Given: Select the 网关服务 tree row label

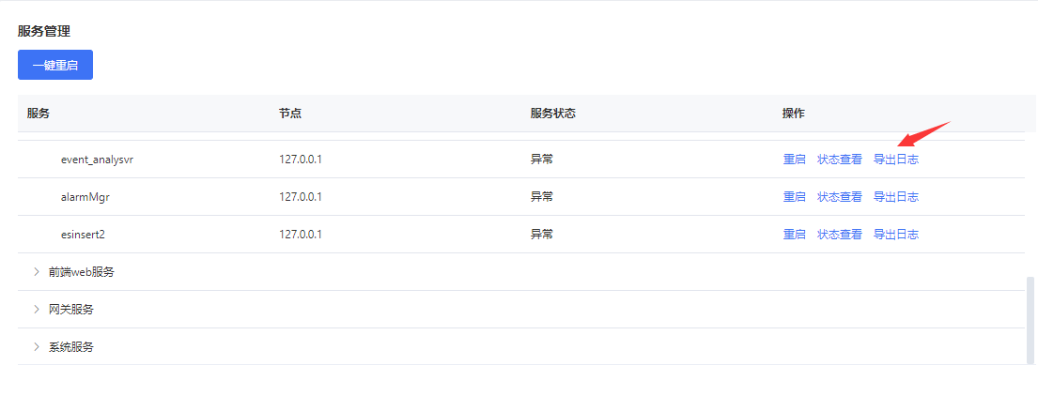Looking at the screenshot, I should (71, 309).
